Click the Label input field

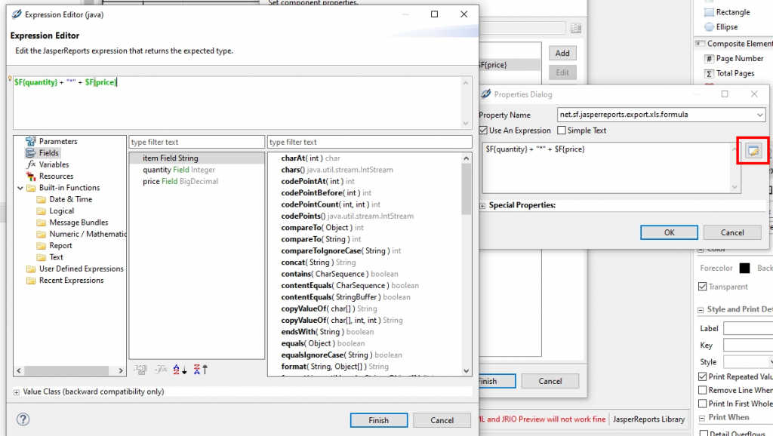coord(748,329)
